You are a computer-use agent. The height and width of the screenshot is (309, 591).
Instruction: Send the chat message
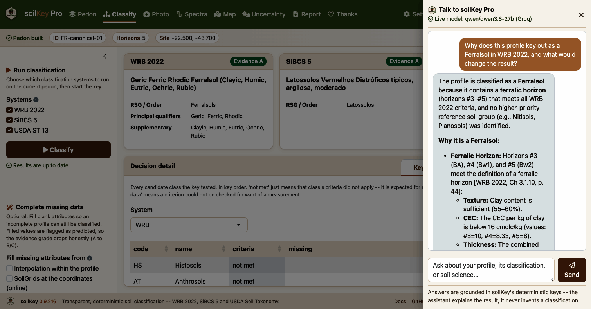coord(572,270)
